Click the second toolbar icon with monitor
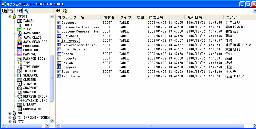 pyautogui.click(x=11, y=11)
